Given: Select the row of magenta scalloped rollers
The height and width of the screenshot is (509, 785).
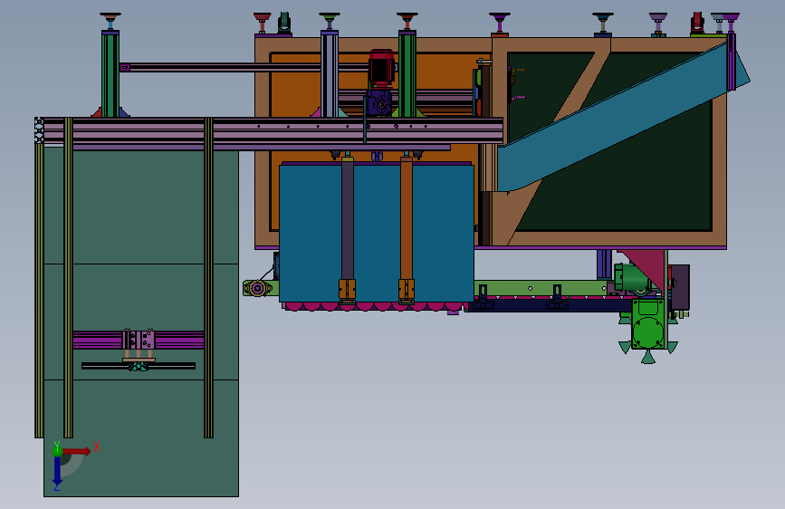Looking at the screenshot, I should 373,306.
